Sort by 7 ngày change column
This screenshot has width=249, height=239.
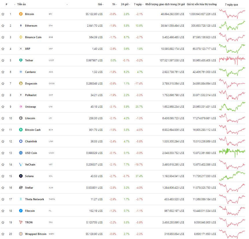pyautogui.click(x=138, y=4)
